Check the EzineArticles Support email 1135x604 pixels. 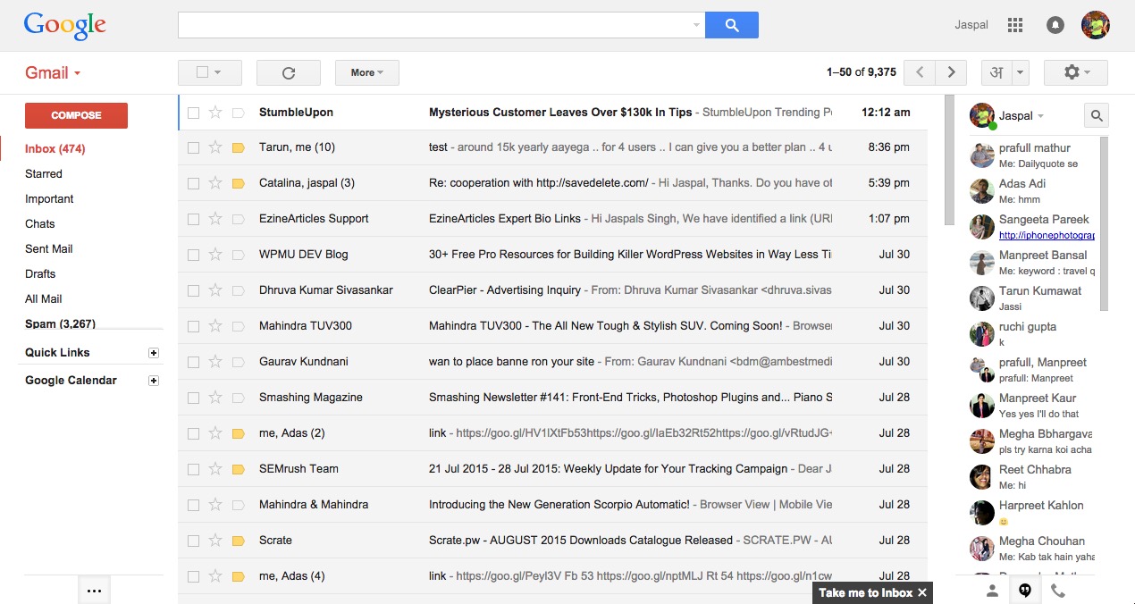pyautogui.click(x=193, y=220)
